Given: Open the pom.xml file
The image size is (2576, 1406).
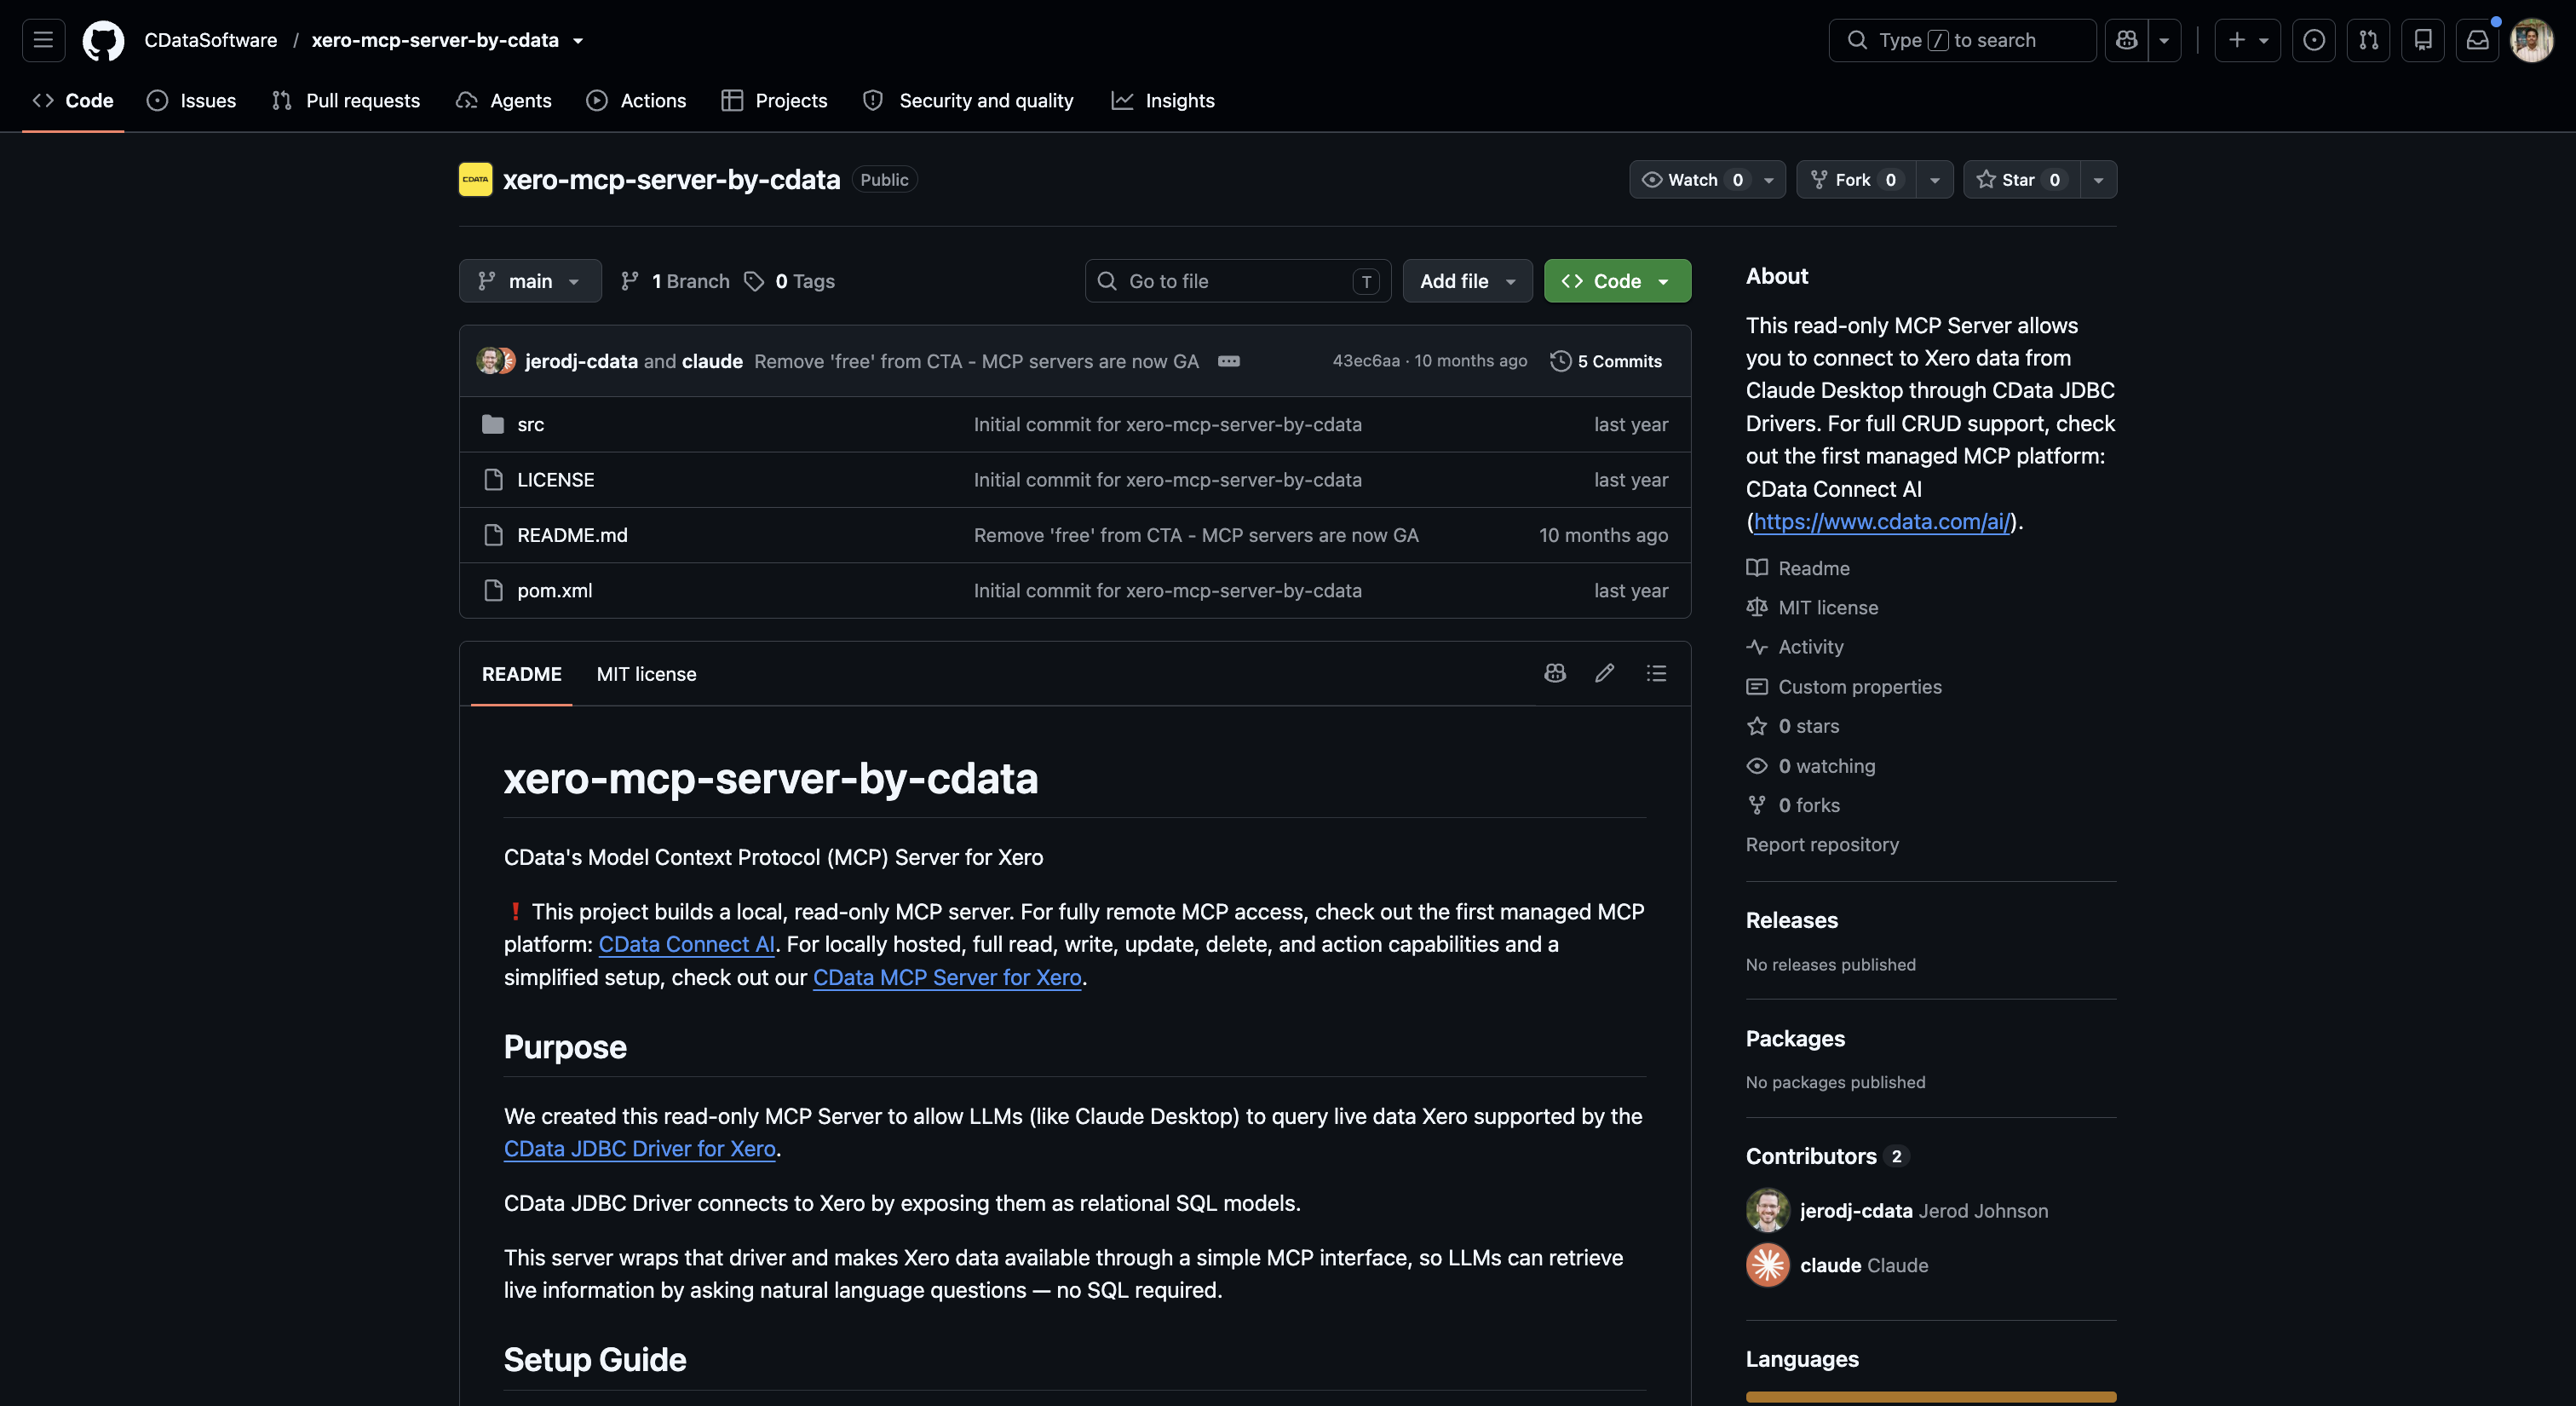Looking at the screenshot, I should pyautogui.click(x=554, y=590).
